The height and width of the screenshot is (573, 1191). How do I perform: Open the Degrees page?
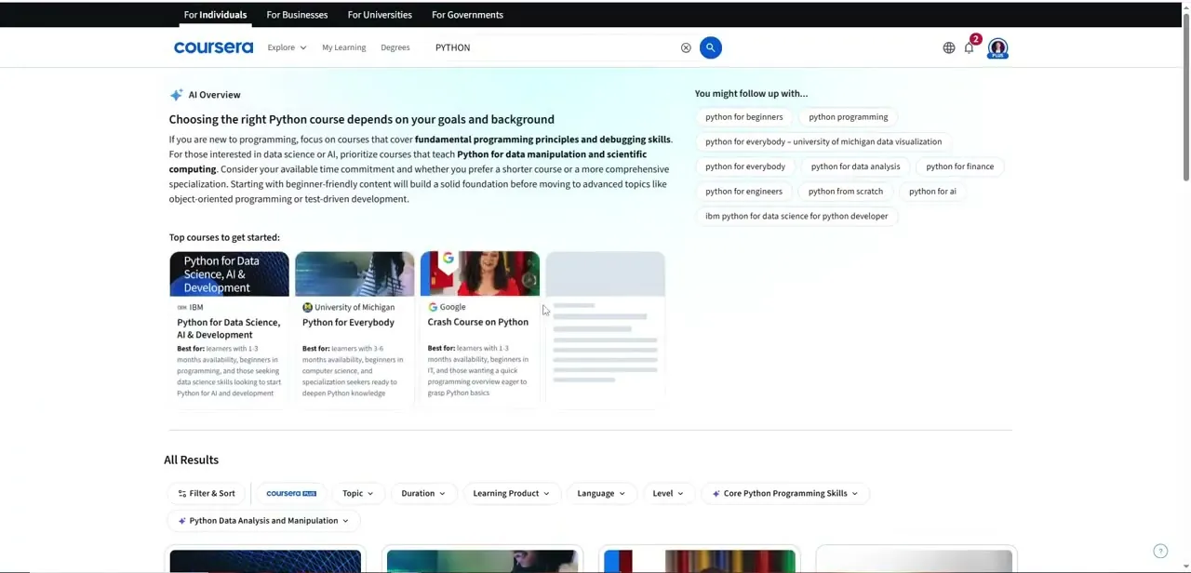point(395,47)
